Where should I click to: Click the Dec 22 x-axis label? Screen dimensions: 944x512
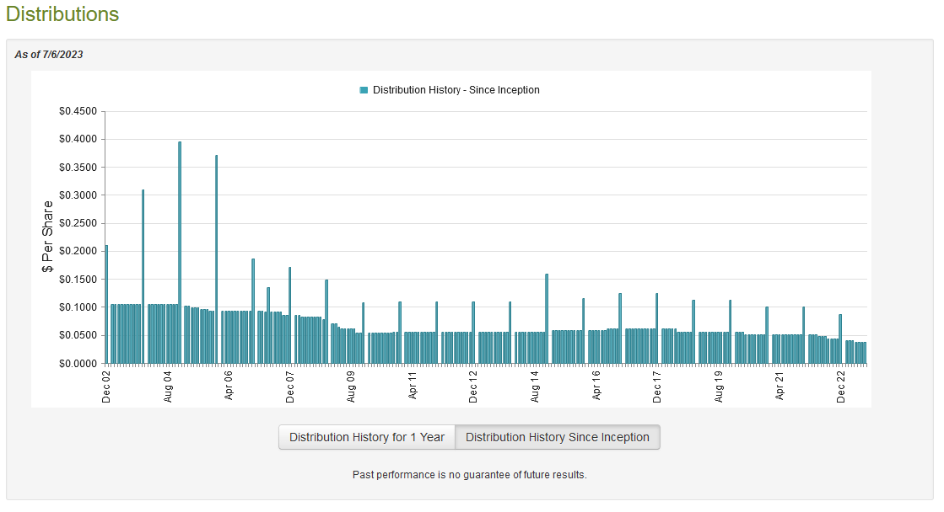(x=841, y=386)
